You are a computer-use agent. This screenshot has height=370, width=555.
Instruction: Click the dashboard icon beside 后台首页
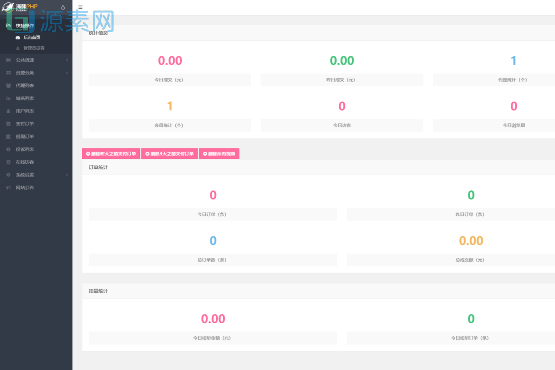click(x=18, y=38)
